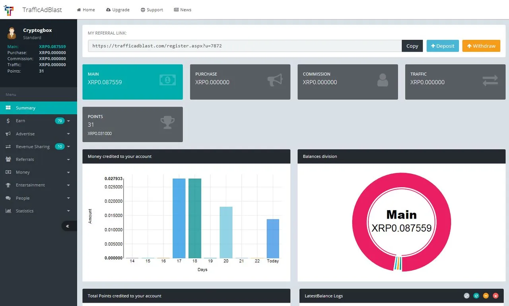Expand the Advertise menu arrow
This screenshot has width=509, height=306.
(68, 134)
